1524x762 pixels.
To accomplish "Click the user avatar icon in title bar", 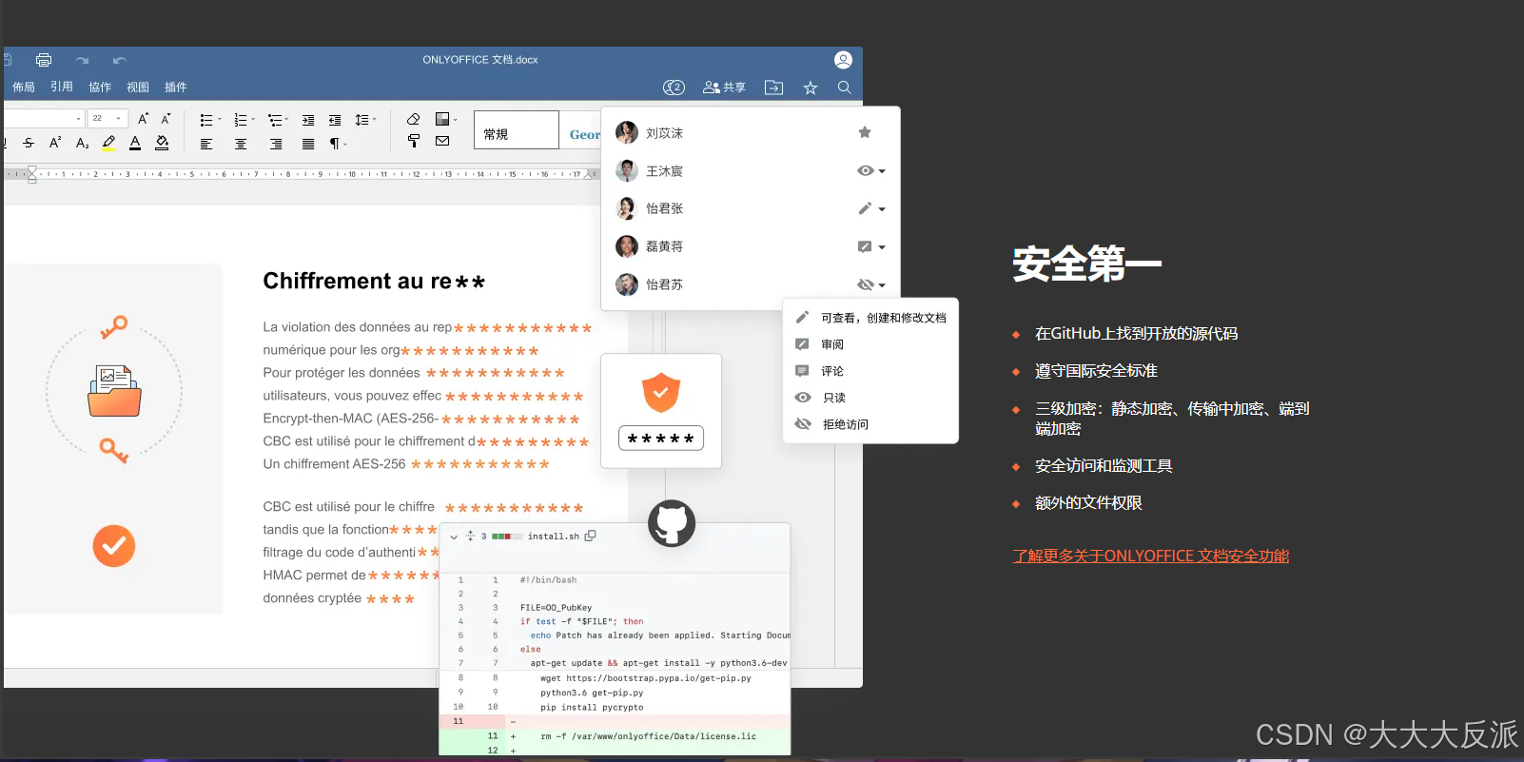I will point(843,60).
